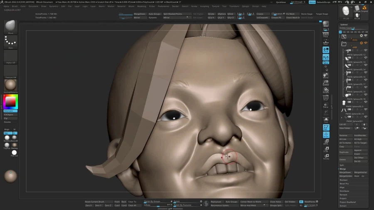Select the Move brush thumbnail
This screenshot has width=374, height=210.
pyautogui.click(x=11, y=27)
